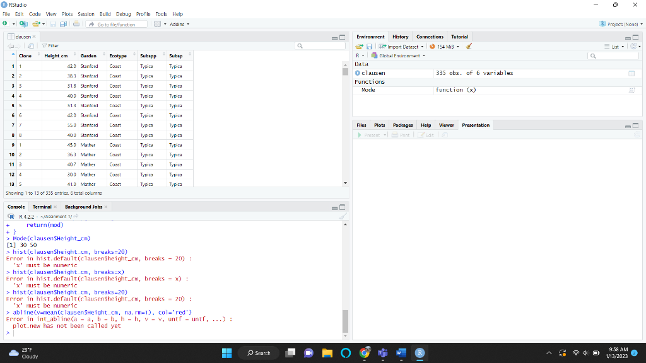Open Windows Start menu

point(227,353)
